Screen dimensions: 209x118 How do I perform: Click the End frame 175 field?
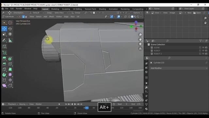(136, 104)
